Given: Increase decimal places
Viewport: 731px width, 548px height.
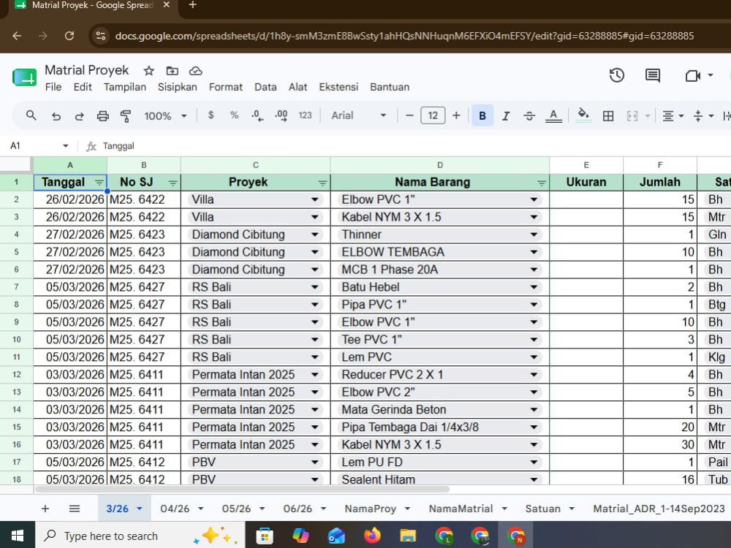Looking at the screenshot, I should click(x=281, y=115).
